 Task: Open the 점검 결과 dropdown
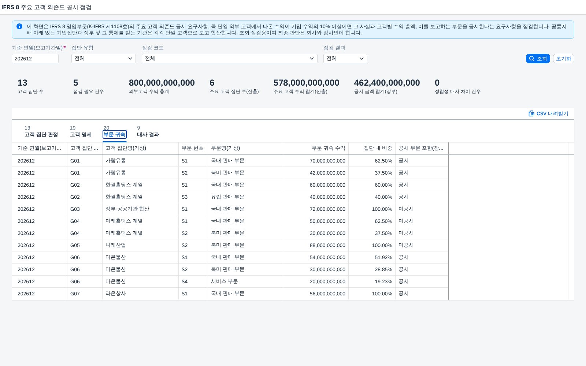[x=345, y=59]
